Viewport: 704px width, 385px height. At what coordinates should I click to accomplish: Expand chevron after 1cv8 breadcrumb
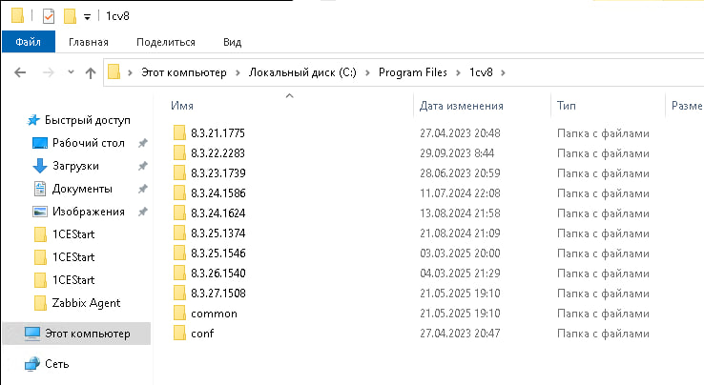coord(503,72)
